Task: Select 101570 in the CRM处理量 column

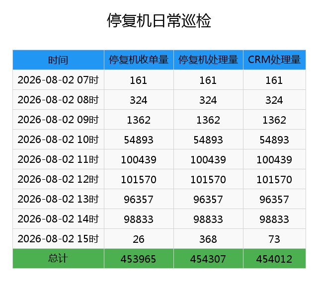Action: (274, 179)
